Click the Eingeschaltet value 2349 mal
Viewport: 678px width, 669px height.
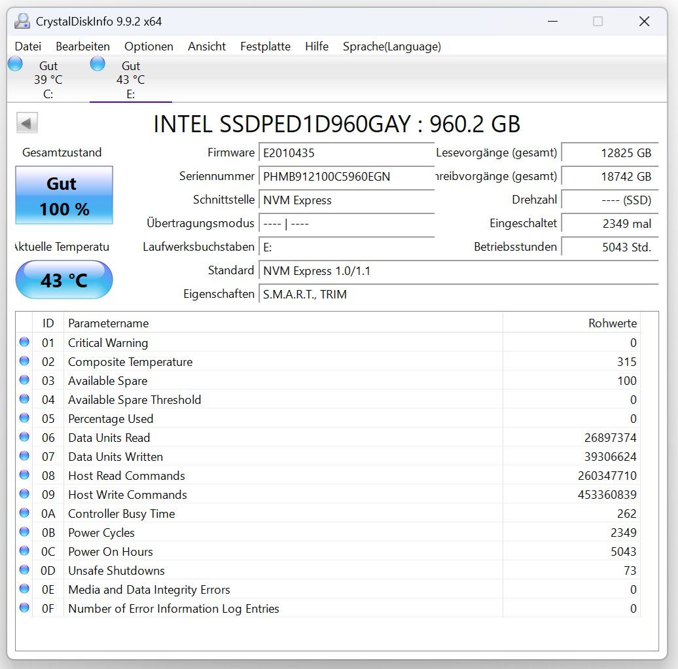(610, 224)
